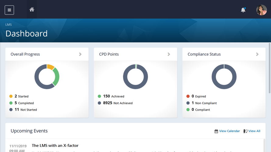Click the '1 Non Compliant' text

coord(204,103)
